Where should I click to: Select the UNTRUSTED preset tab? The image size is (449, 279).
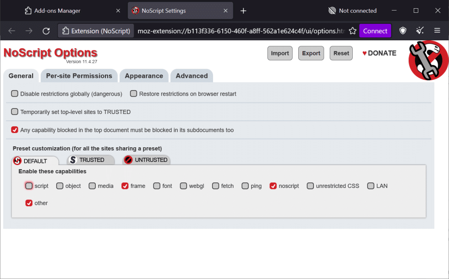[146, 160]
